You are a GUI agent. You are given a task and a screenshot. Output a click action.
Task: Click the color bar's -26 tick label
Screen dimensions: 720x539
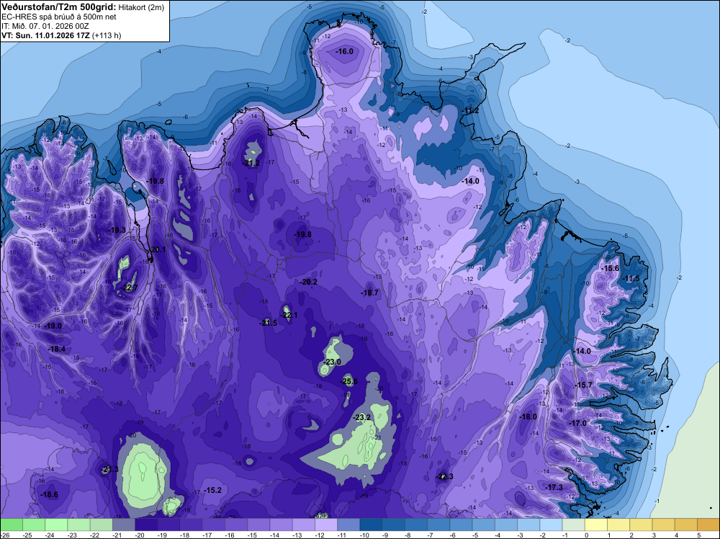tap(4, 535)
